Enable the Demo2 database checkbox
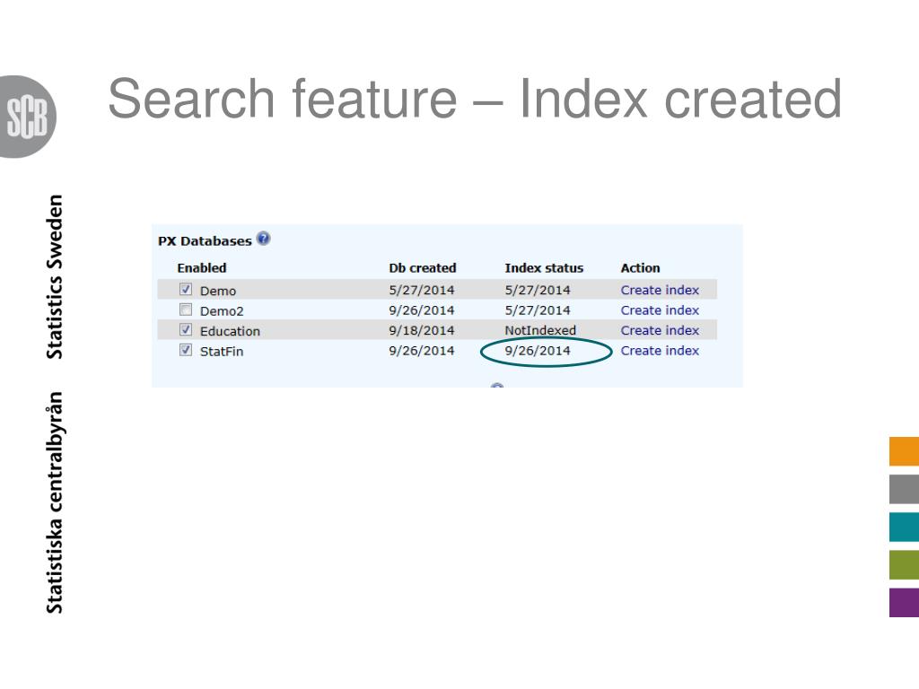Viewport: 919px width, 689px height. click(186, 310)
